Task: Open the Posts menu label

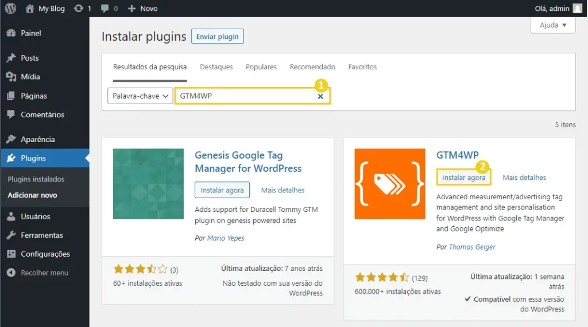Action: click(30, 58)
